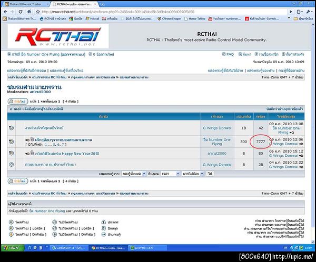Select the RCTHAI browser tab
Screen dimensions: 316x262
point(75,4)
